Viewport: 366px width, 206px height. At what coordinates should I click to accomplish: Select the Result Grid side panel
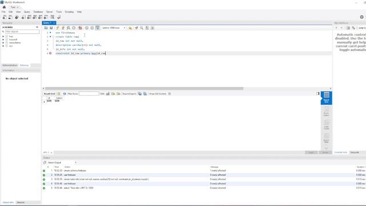[327, 98]
